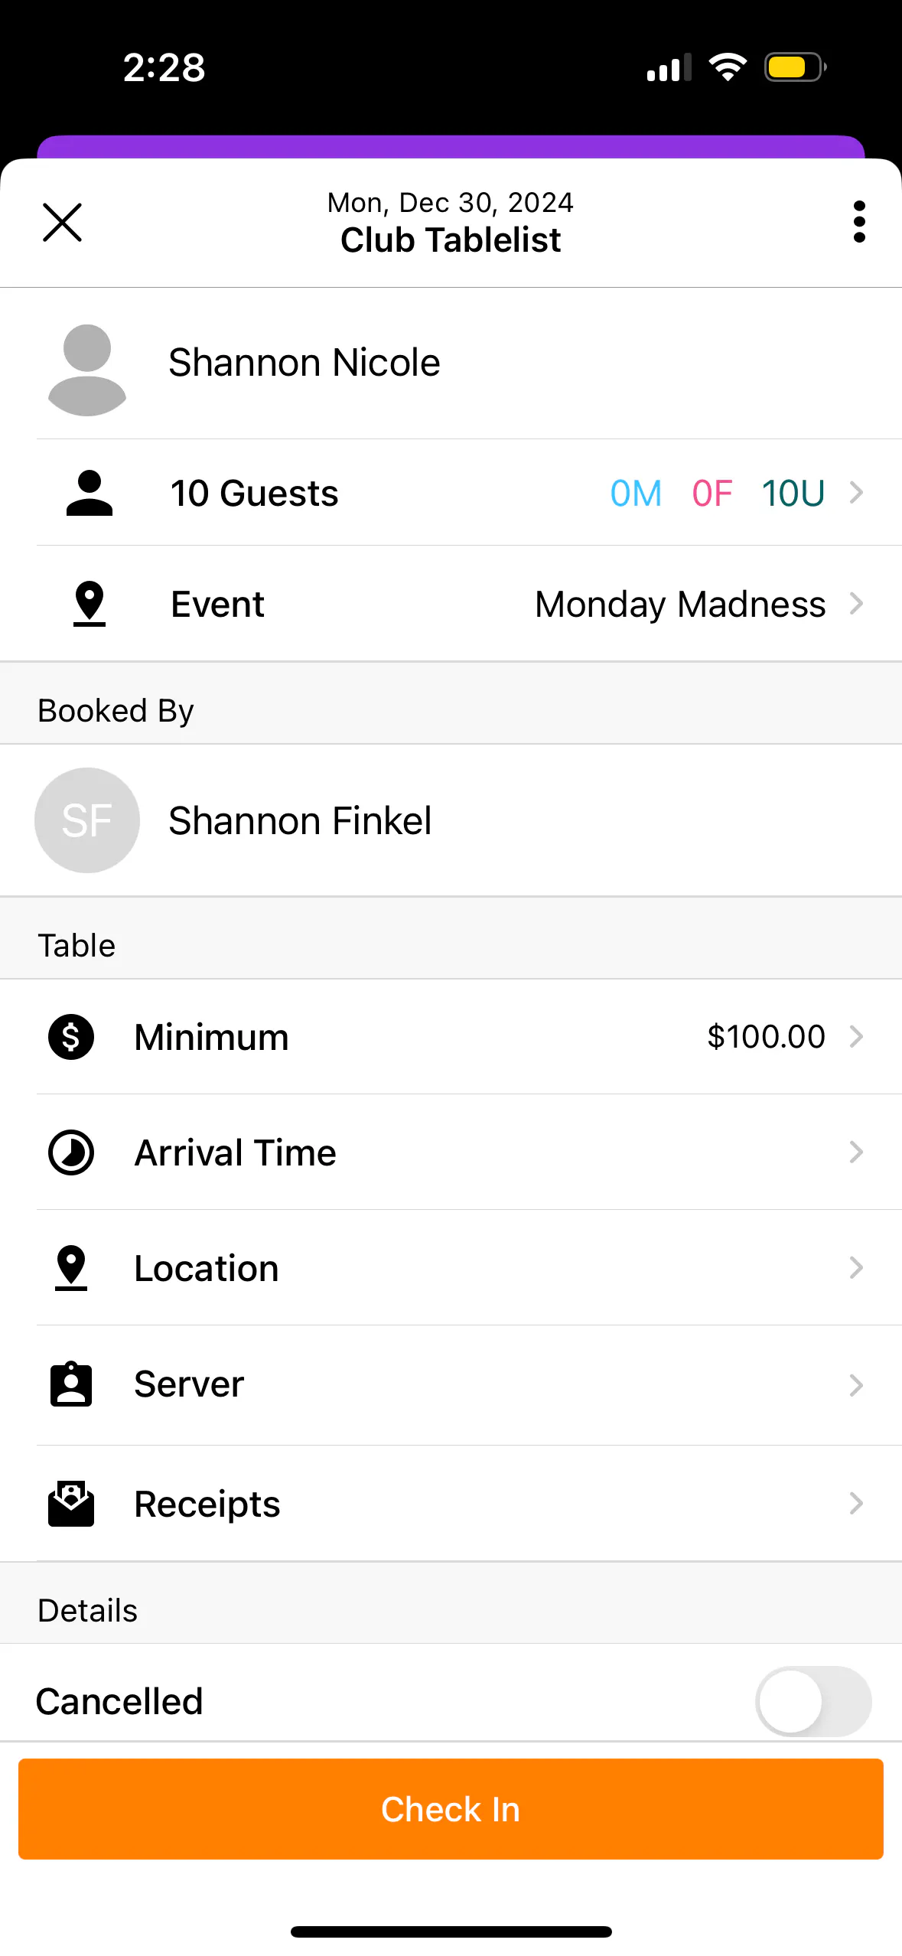Image resolution: width=902 pixels, height=1956 pixels.
Task: Tap the Arrival Time clock icon
Action: click(x=71, y=1152)
